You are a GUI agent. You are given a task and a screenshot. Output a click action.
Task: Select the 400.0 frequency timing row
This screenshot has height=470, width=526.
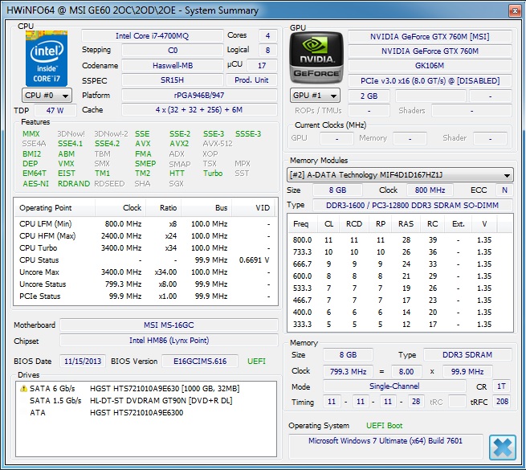click(x=400, y=313)
